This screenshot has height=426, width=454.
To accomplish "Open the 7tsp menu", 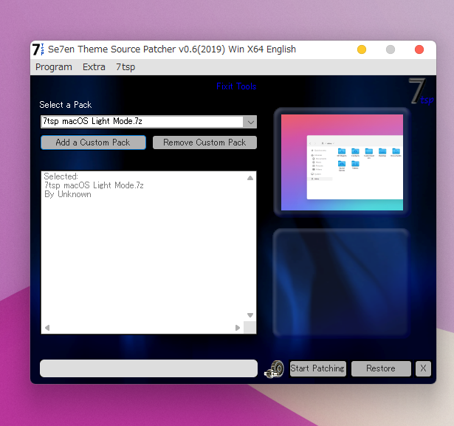I will pos(125,67).
